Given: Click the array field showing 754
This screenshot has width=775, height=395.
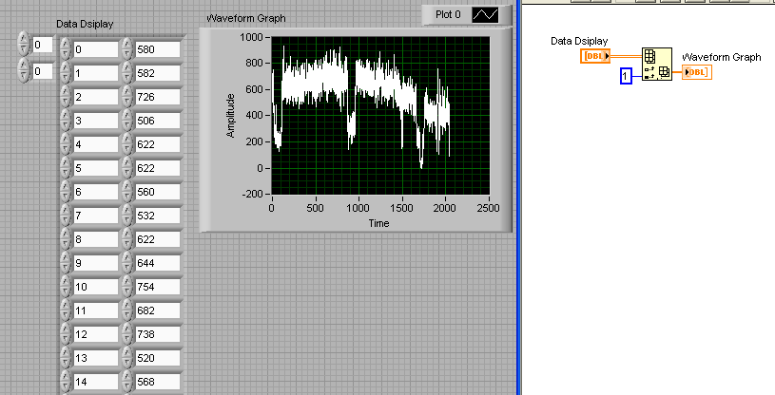Looking at the screenshot, I should pos(158,287).
